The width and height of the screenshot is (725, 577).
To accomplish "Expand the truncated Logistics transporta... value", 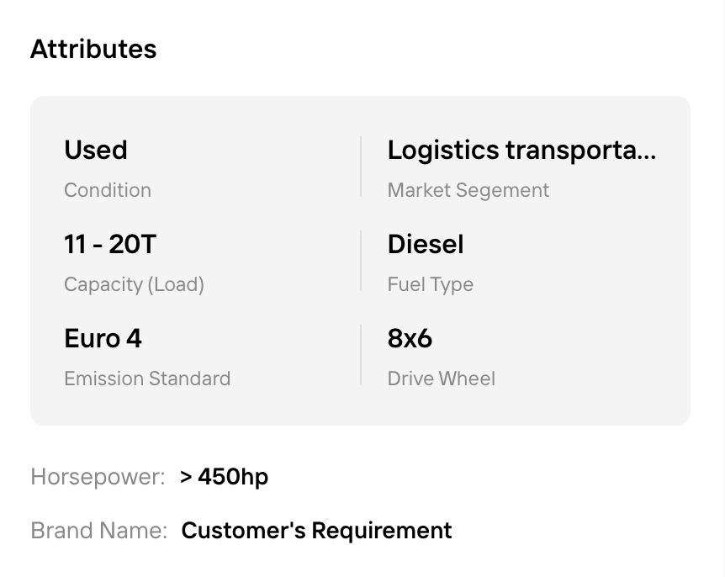I will coord(521,151).
